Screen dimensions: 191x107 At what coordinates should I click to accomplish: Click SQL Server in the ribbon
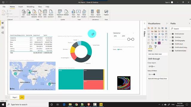click(40, 13)
